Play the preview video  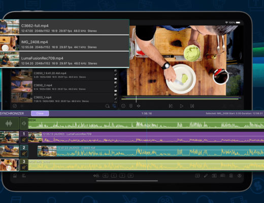pos(181,106)
